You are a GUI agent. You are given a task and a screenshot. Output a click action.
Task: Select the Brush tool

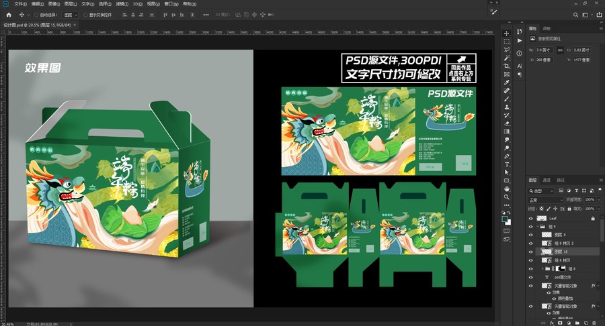point(507,99)
